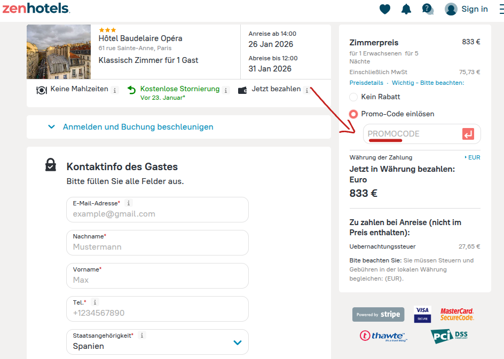
Task: Open favorites via the heart icon
Action: click(x=385, y=9)
